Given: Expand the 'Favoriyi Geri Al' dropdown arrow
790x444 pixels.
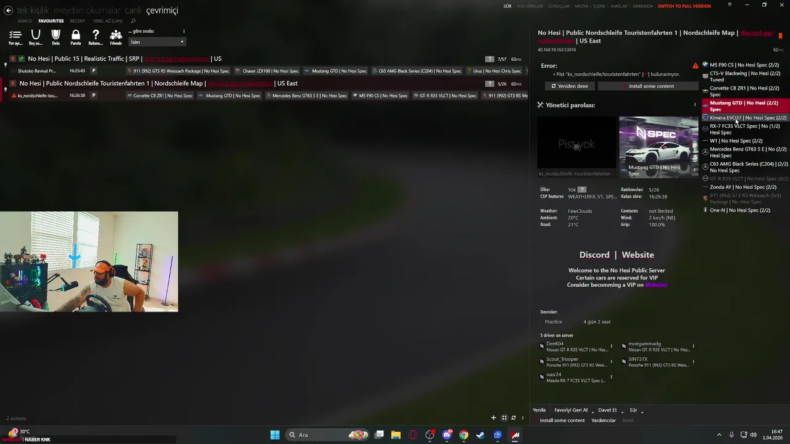Looking at the screenshot, I should point(592,411).
